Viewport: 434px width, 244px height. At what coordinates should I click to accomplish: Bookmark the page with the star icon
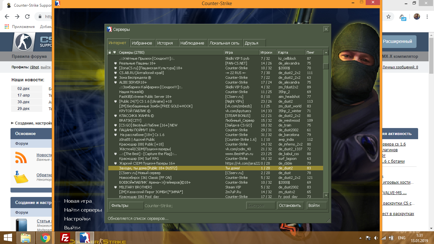tap(388, 17)
